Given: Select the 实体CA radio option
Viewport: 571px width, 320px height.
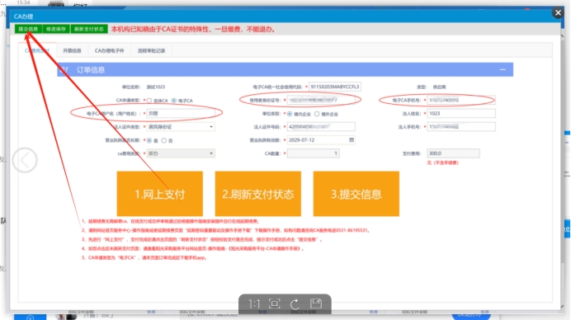Looking at the screenshot, I should coord(149,101).
